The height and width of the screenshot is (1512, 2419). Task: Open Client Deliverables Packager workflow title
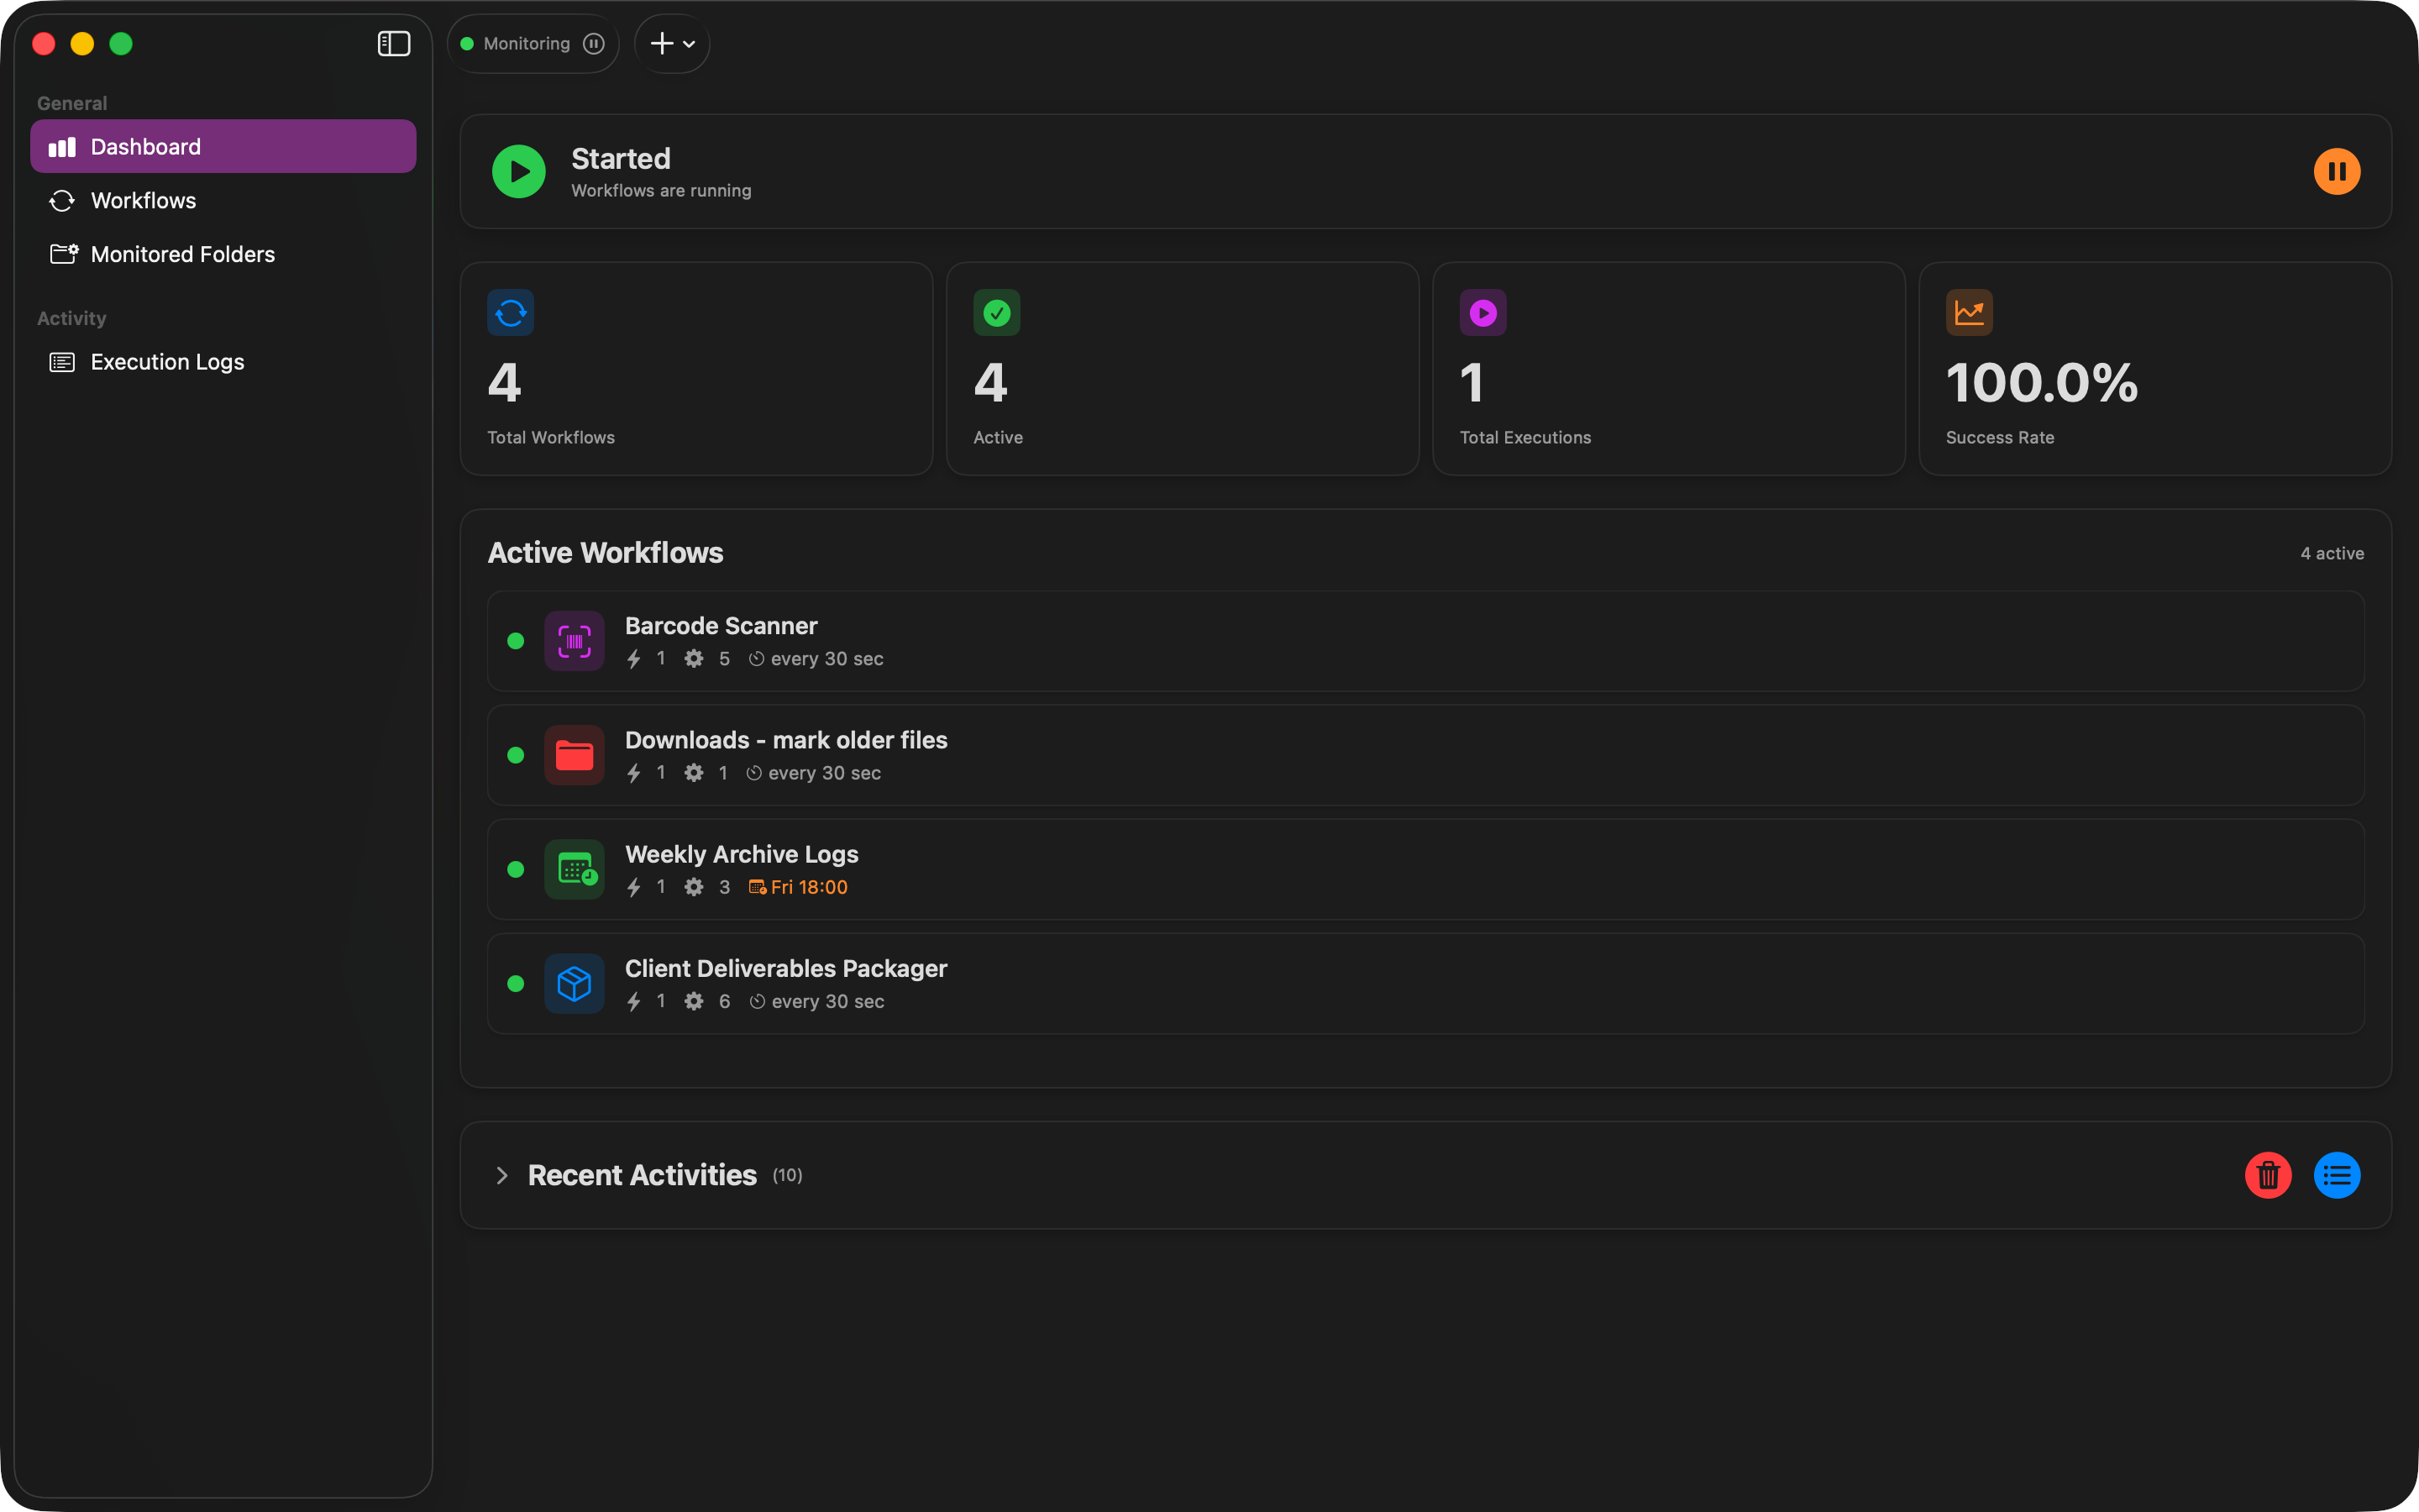click(787, 969)
